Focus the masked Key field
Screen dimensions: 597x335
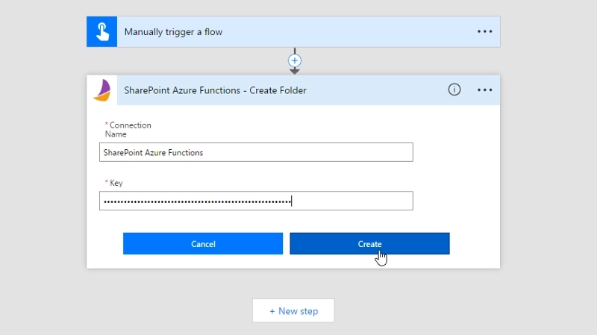(x=256, y=201)
